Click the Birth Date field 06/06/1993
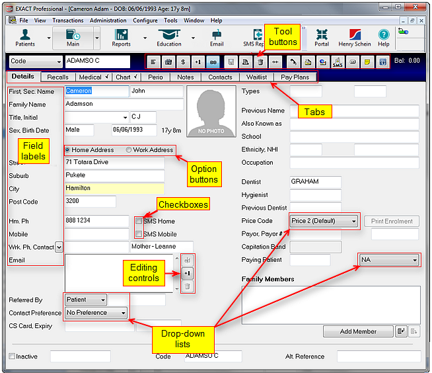Screen dimensions: 432x373 click(x=134, y=130)
